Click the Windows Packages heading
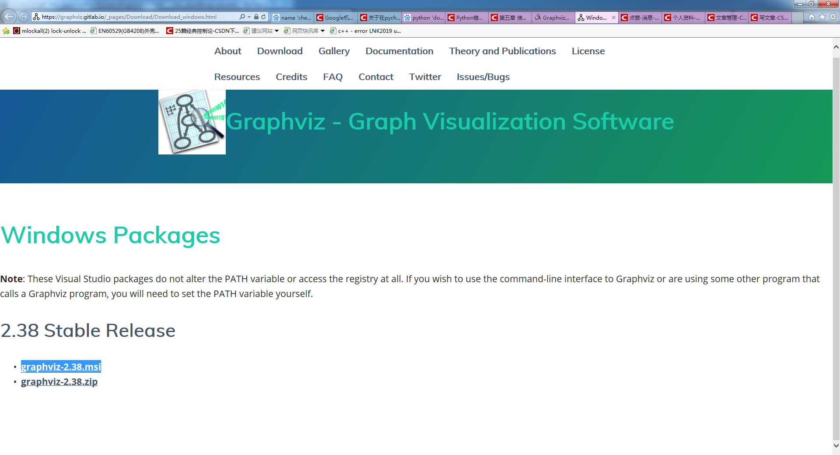Image resolution: width=840 pixels, height=455 pixels. [110, 235]
